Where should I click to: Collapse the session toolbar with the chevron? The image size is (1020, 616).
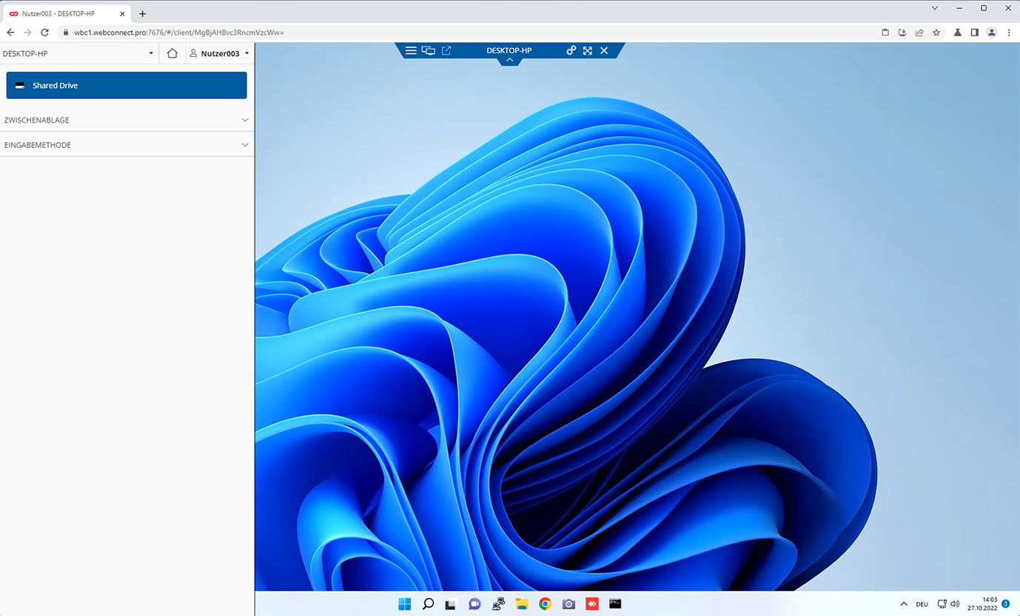click(509, 60)
